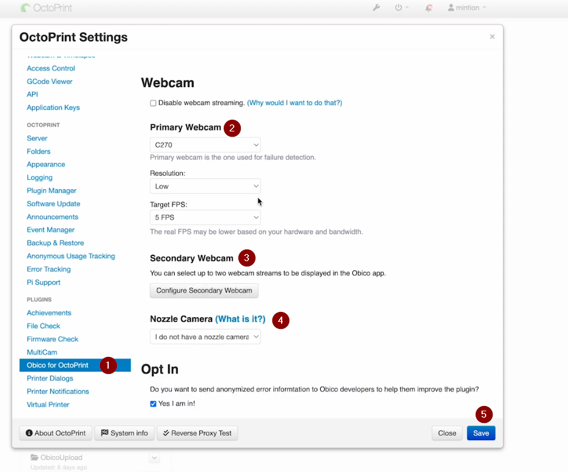Screen dimensions: 568x472
Task: Save the settings
Action: coord(481,433)
